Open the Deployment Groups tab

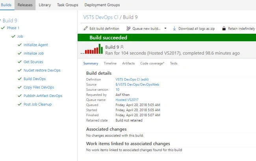click(102, 5)
